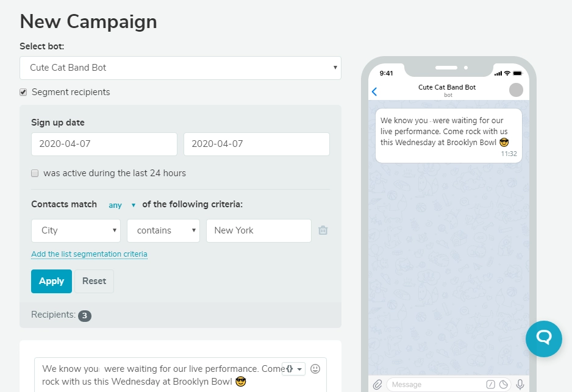Add the list segmentation criteria
The height and width of the screenshot is (392, 572).
[x=89, y=254]
